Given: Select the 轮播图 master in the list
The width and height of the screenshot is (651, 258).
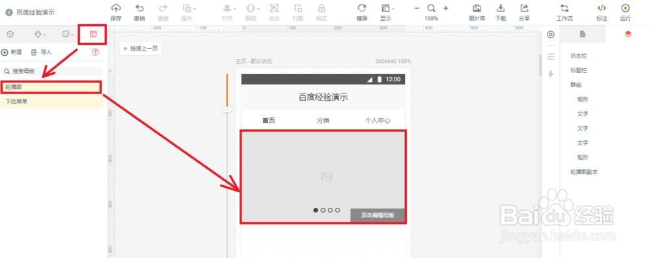Looking at the screenshot, I should 51,87.
